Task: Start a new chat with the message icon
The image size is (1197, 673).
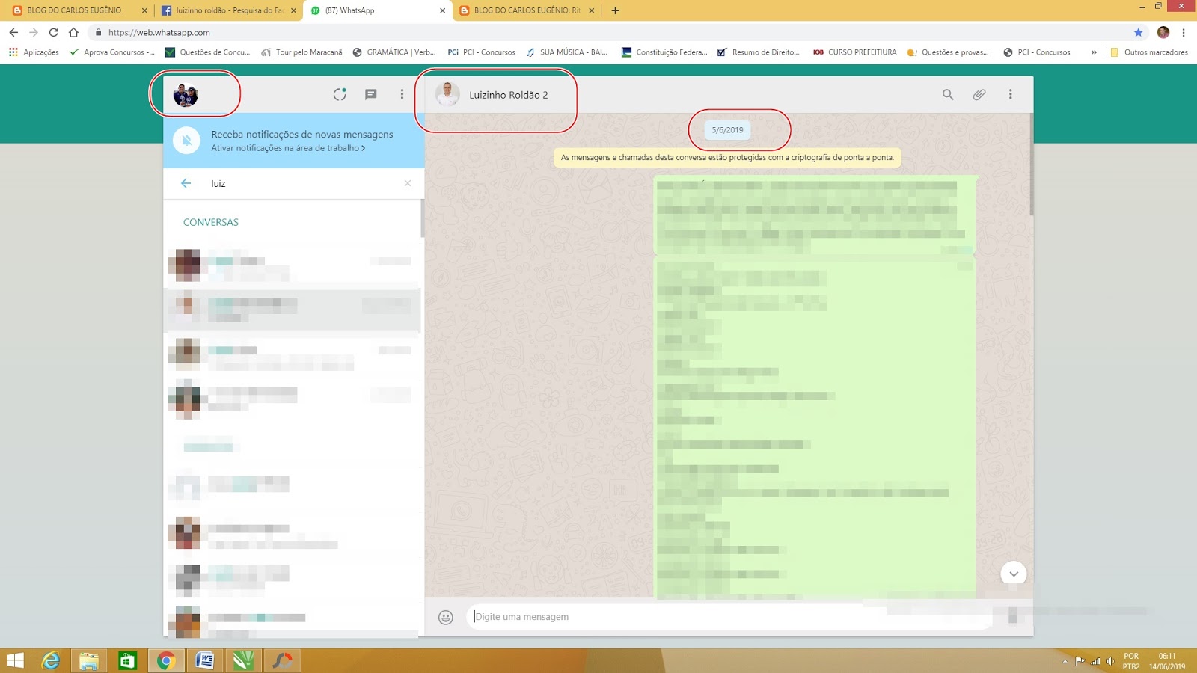Action: (x=370, y=94)
